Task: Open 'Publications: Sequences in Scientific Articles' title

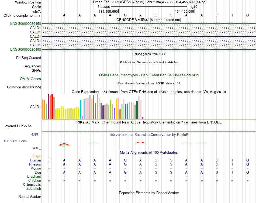Action: pyautogui.click(x=149, y=62)
